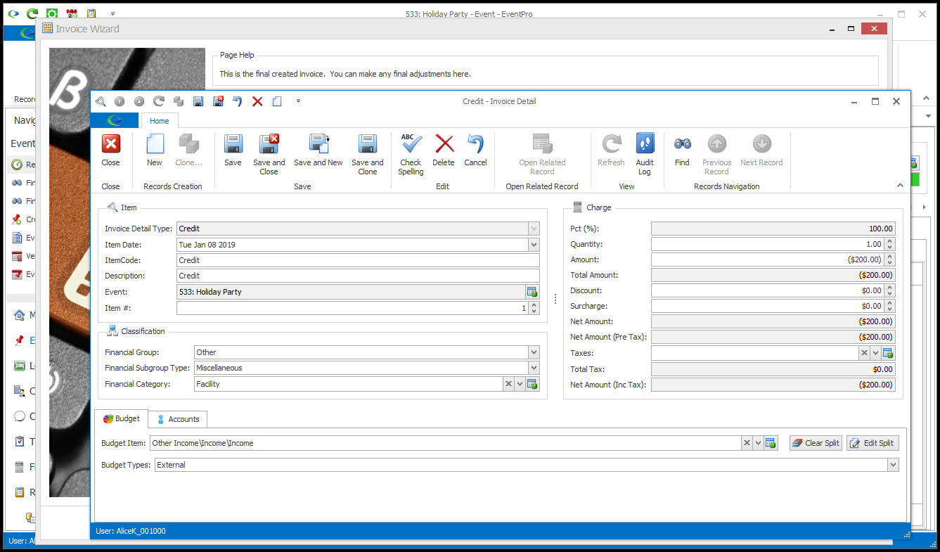
Task: Click green refresh icon in EventPro title bar
Action: (x=32, y=13)
